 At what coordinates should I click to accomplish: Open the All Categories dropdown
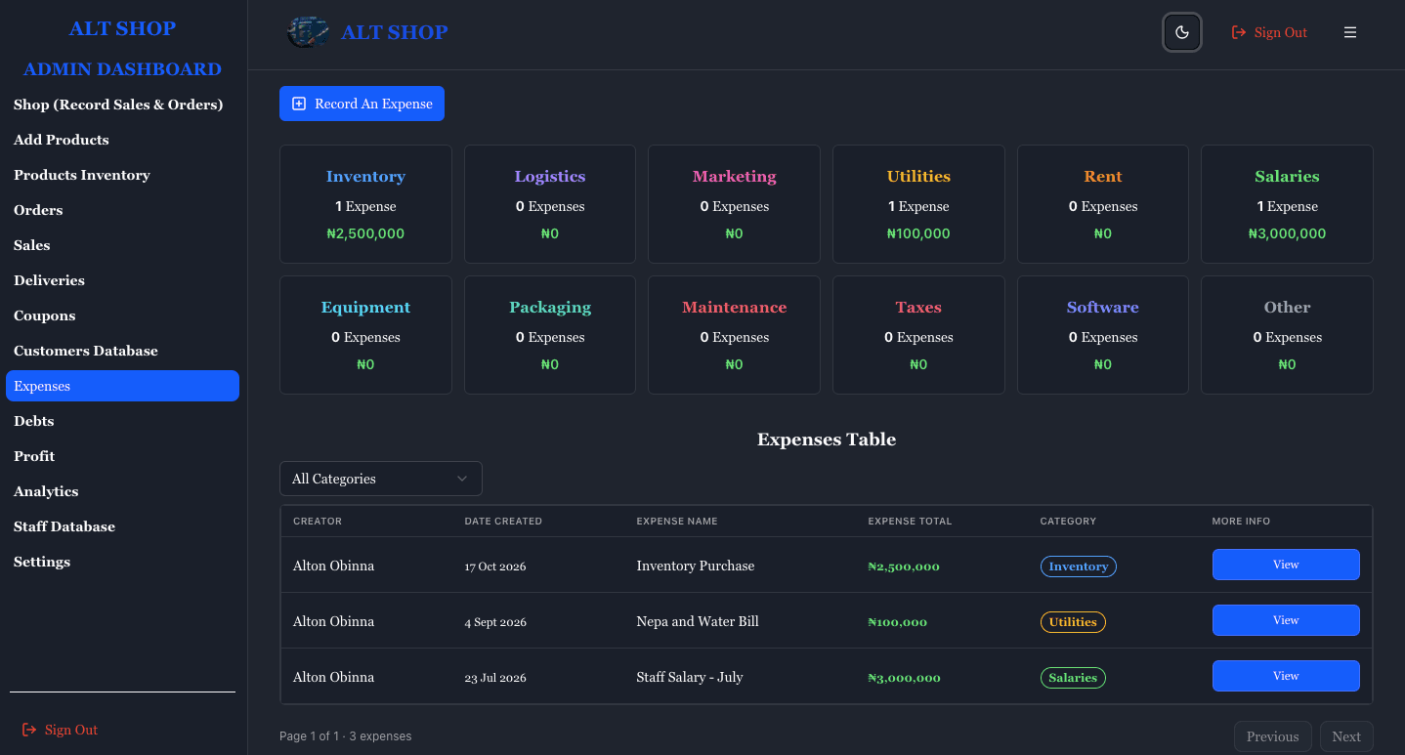click(x=381, y=479)
